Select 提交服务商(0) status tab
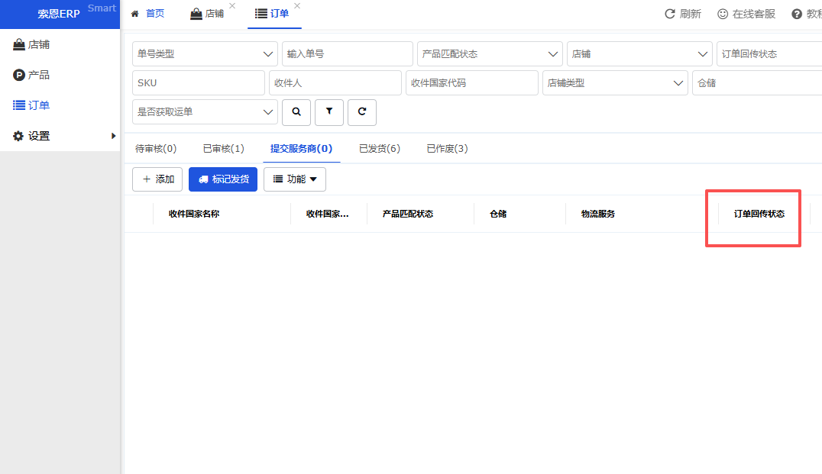 (302, 149)
